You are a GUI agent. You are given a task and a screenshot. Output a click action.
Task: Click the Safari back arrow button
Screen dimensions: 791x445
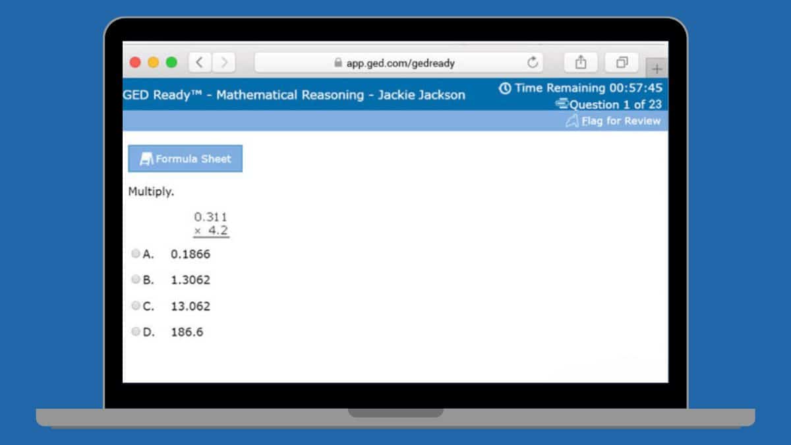(200, 63)
